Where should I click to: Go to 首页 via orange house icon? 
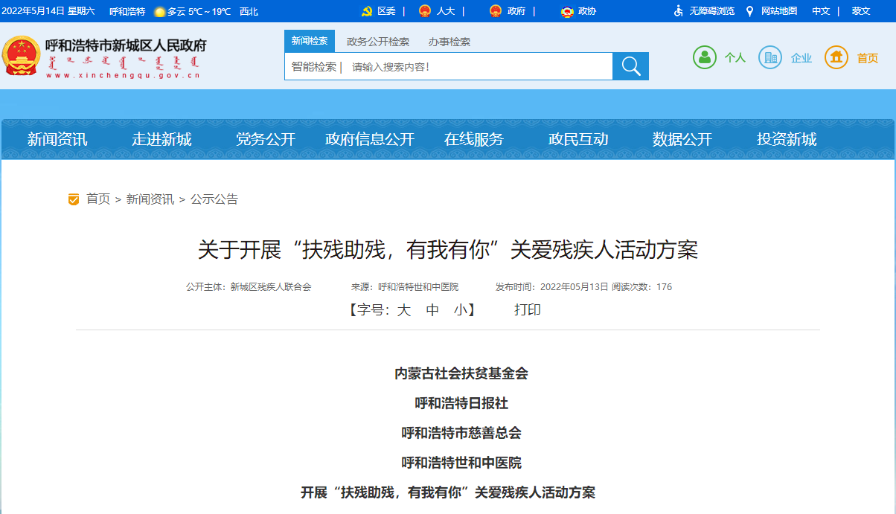(836, 57)
